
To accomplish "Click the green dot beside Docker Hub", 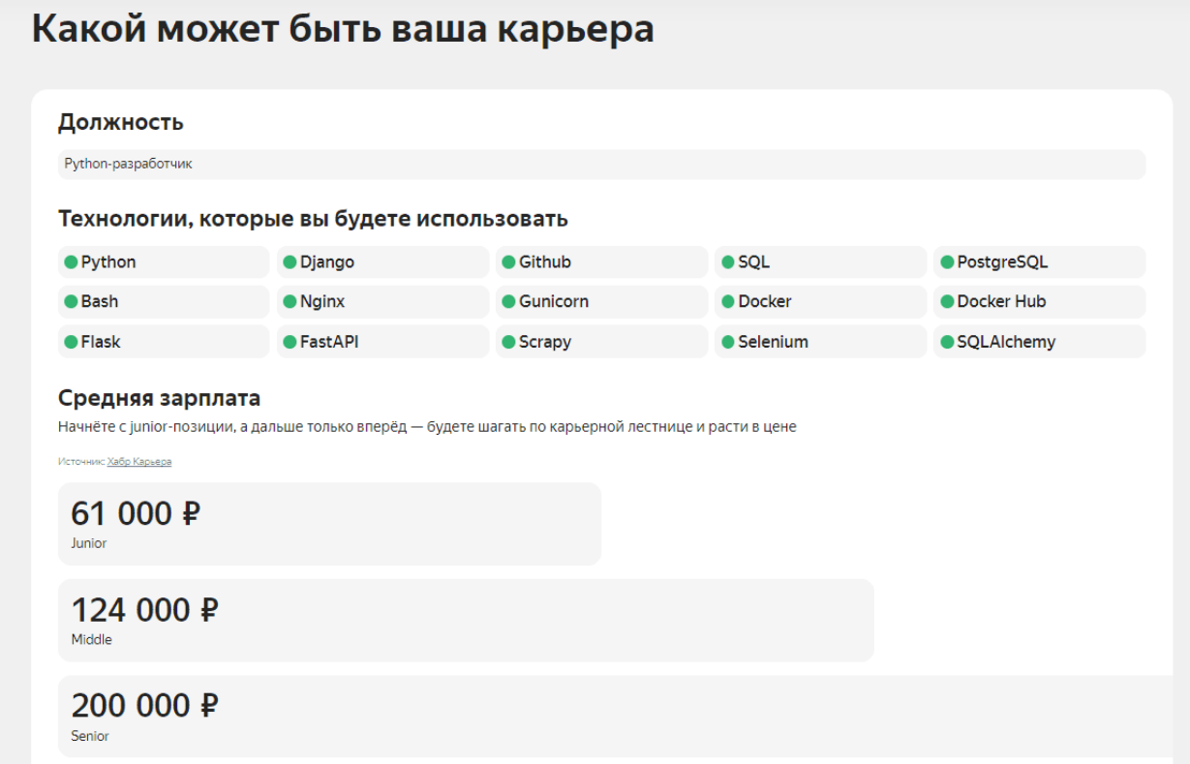I will point(947,302).
